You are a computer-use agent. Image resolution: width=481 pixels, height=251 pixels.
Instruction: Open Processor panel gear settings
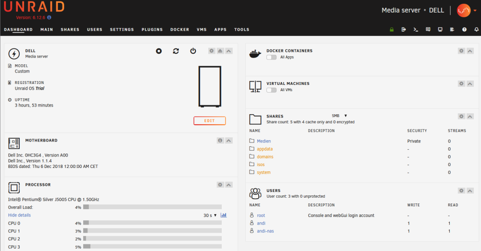point(220,185)
